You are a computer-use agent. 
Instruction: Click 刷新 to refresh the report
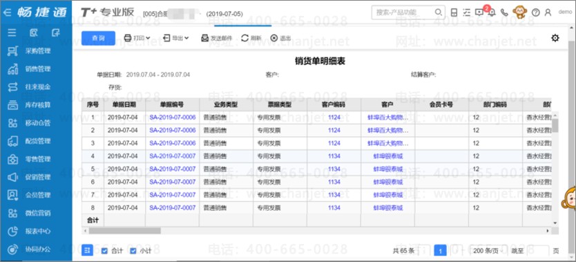click(x=251, y=38)
